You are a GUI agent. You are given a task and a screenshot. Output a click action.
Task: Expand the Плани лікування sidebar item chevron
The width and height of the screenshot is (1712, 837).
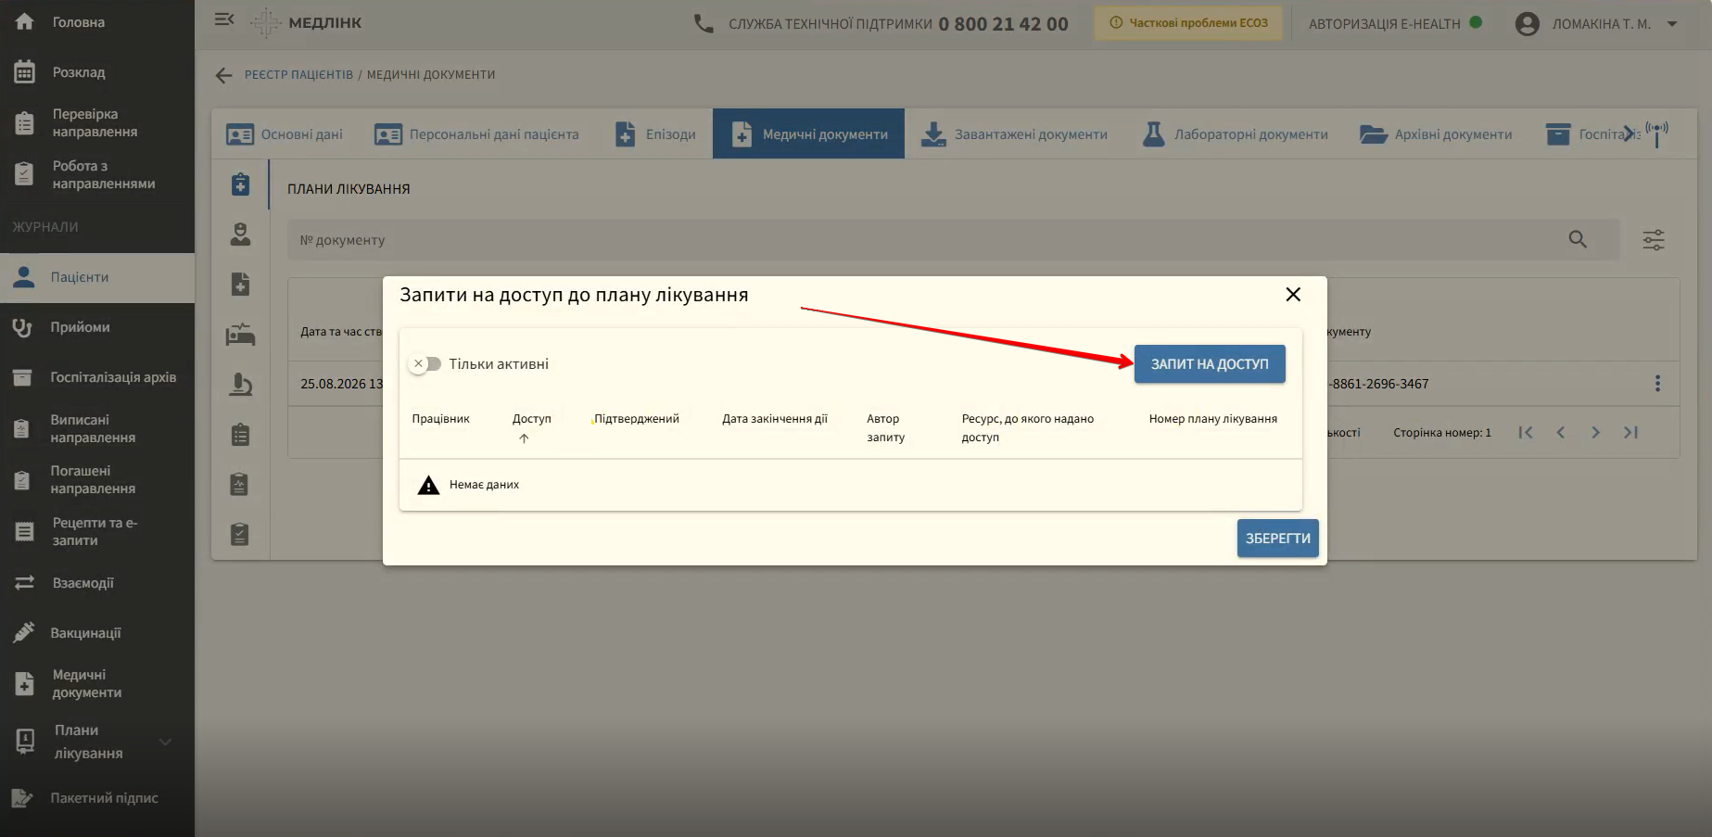tap(165, 742)
